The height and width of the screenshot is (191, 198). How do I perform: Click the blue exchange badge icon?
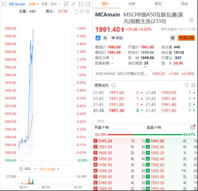pos(98,38)
